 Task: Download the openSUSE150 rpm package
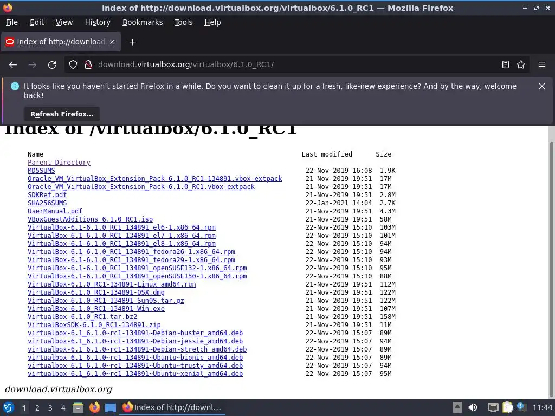point(137,276)
